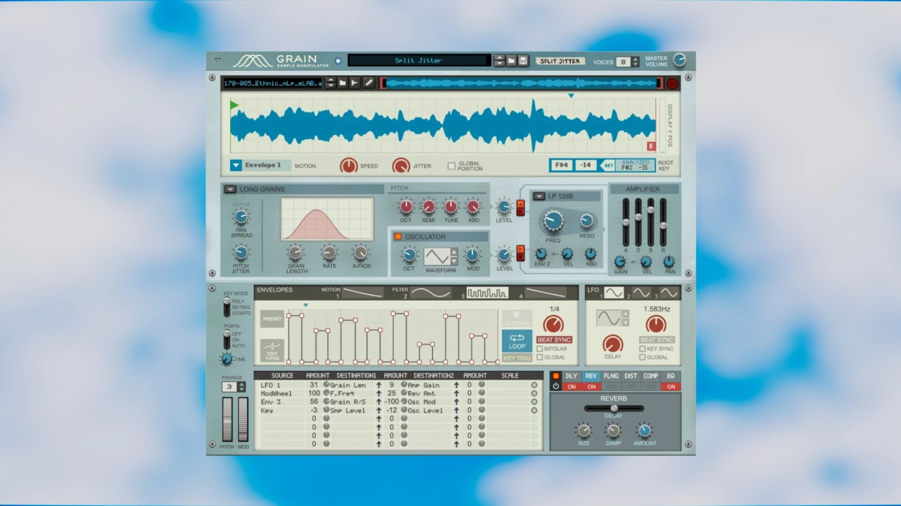The image size is (901, 506).
Task: Click the red E end marker
Action: click(x=651, y=147)
